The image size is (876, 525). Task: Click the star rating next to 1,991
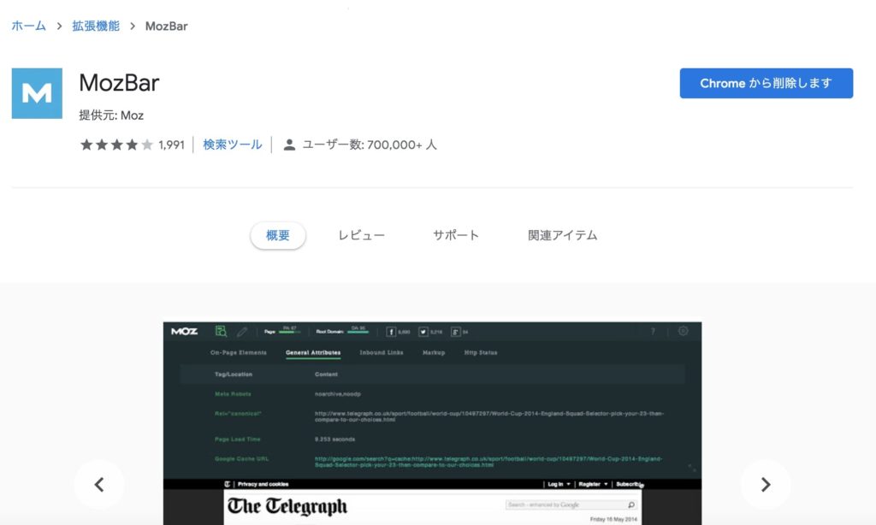point(116,145)
